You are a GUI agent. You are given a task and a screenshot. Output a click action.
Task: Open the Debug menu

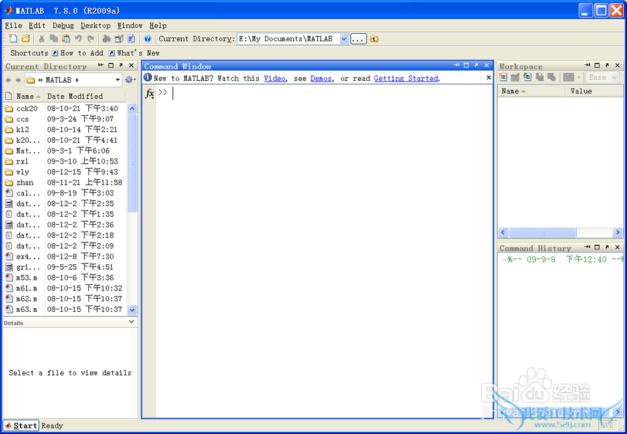point(63,26)
